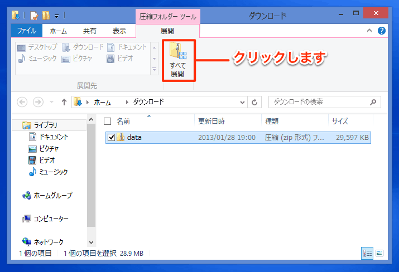Switch to the 共有 ribbon tab
Image resolution: width=399 pixels, height=272 pixels.
click(90, 31)
